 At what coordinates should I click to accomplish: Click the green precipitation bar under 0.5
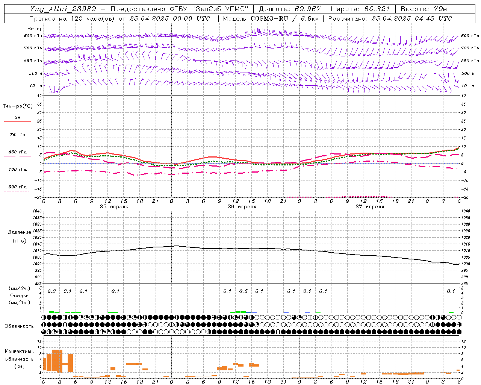tap(240, 312)
